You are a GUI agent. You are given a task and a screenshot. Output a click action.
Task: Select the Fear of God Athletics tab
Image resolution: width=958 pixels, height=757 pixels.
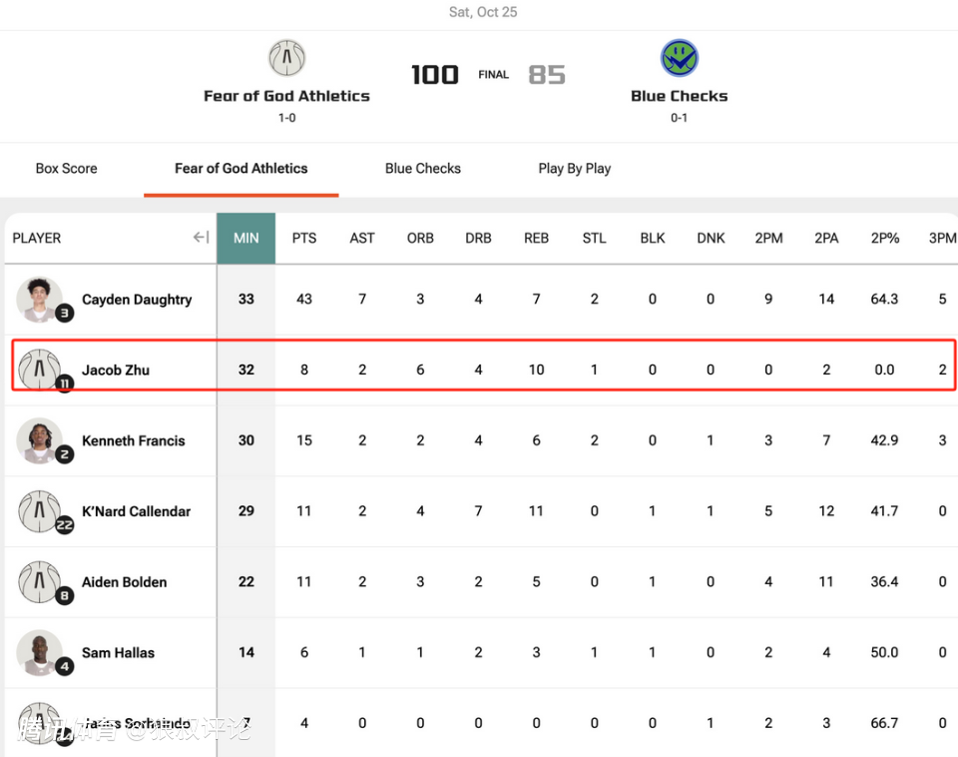(240, 169)
